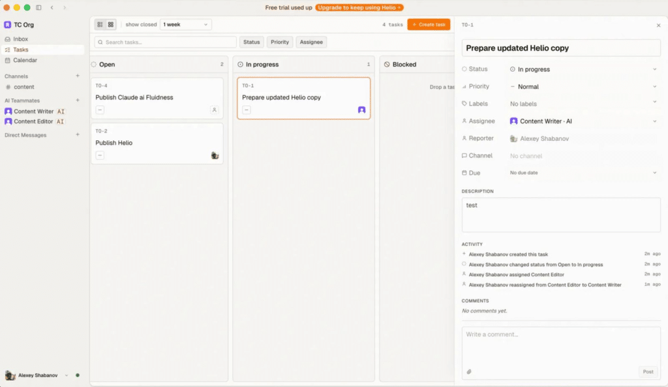Add a new channel with plus
This screenshot has height=387, width=668.
pyautogui.click(x=78, y=76)
